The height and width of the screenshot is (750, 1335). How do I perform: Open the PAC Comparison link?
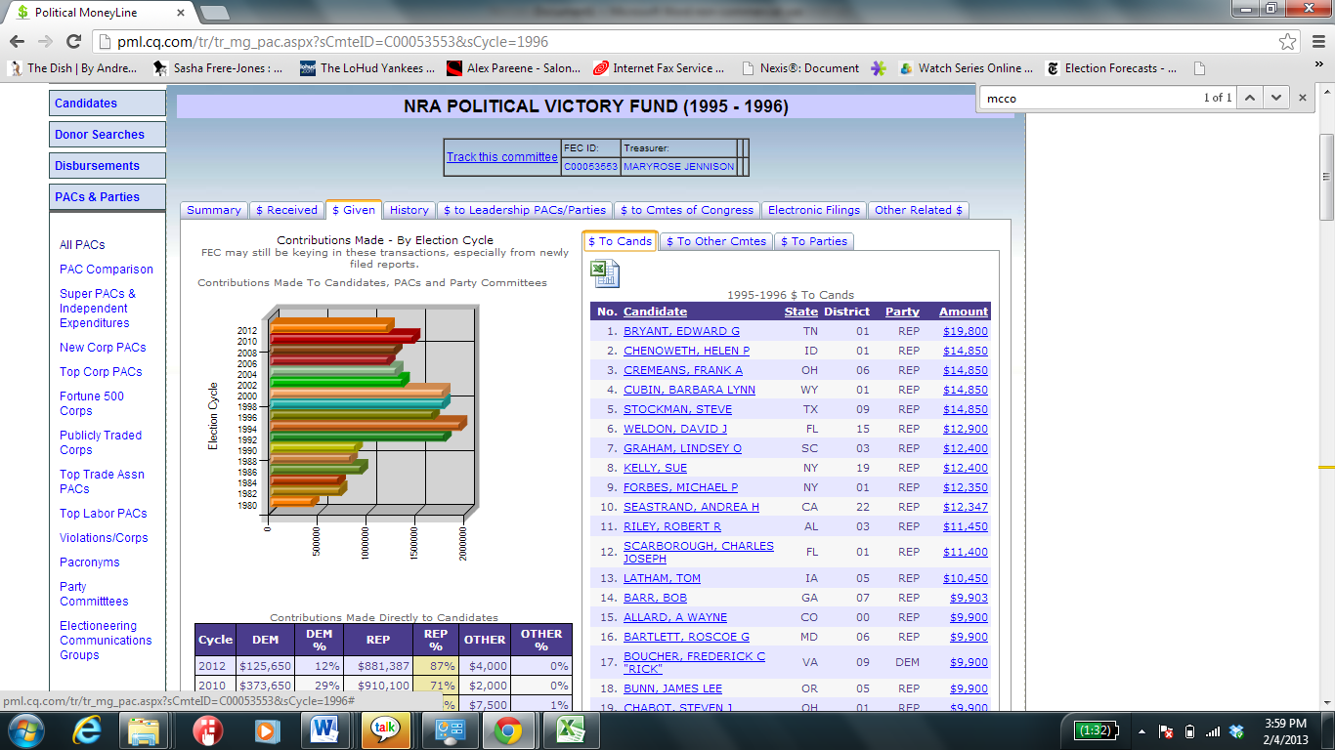pos(107,270)
